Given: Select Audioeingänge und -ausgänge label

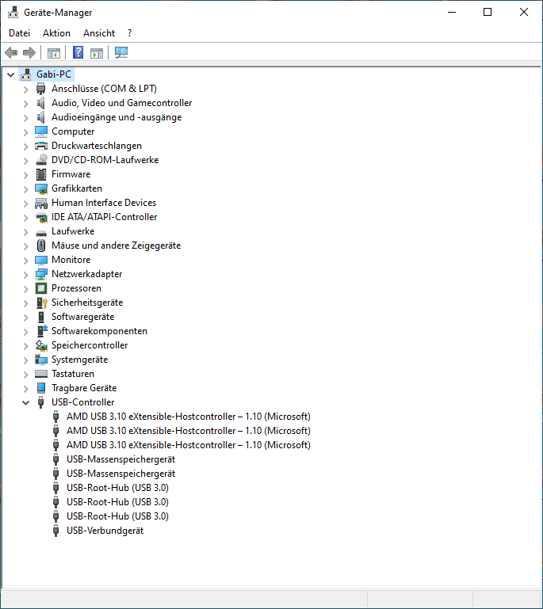Looking at the screenshot, I should (x=117, y=117).
